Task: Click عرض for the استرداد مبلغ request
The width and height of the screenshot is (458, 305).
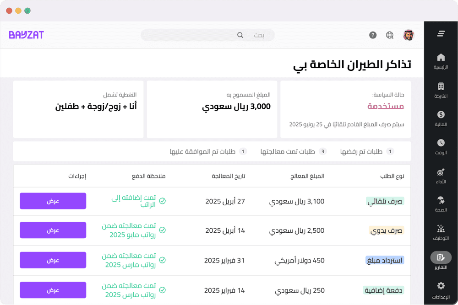Action: pyautogui.click(x=53, y=260)
